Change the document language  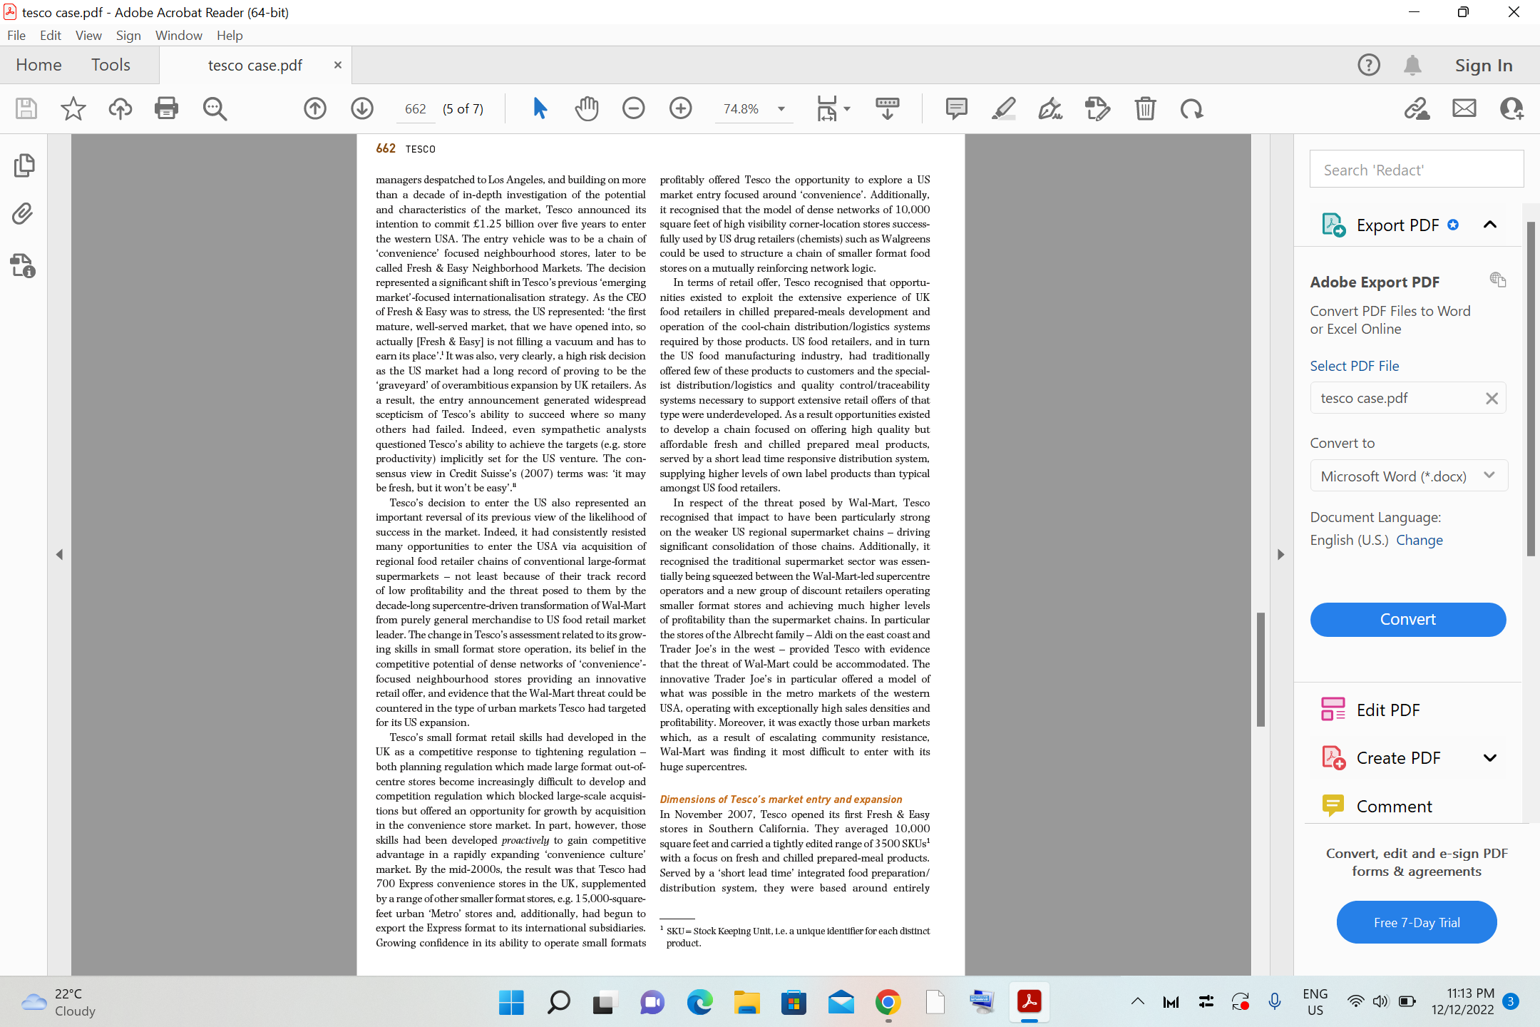click(x=1419, y=540)
